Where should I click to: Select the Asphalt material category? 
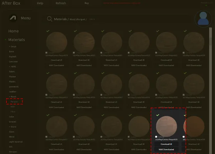[13, 56]
